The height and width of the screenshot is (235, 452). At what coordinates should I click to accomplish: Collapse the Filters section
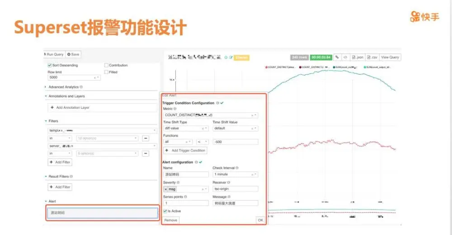(x=53, y=121)
